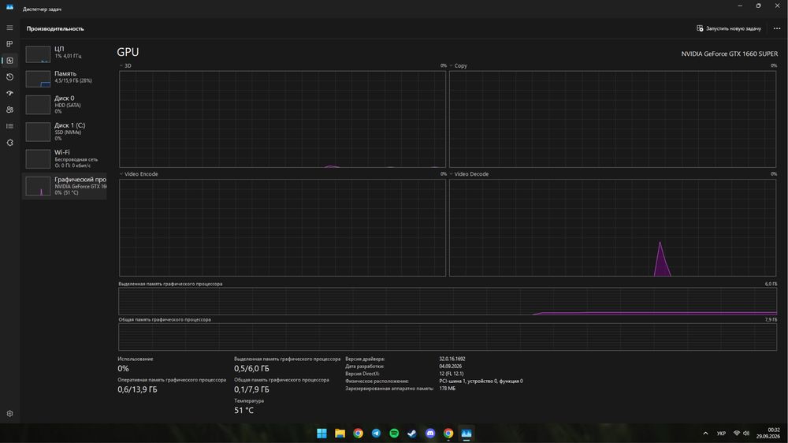
Task: Open the Users page icon
Action: pyautogui.click(x=9, y=110)
